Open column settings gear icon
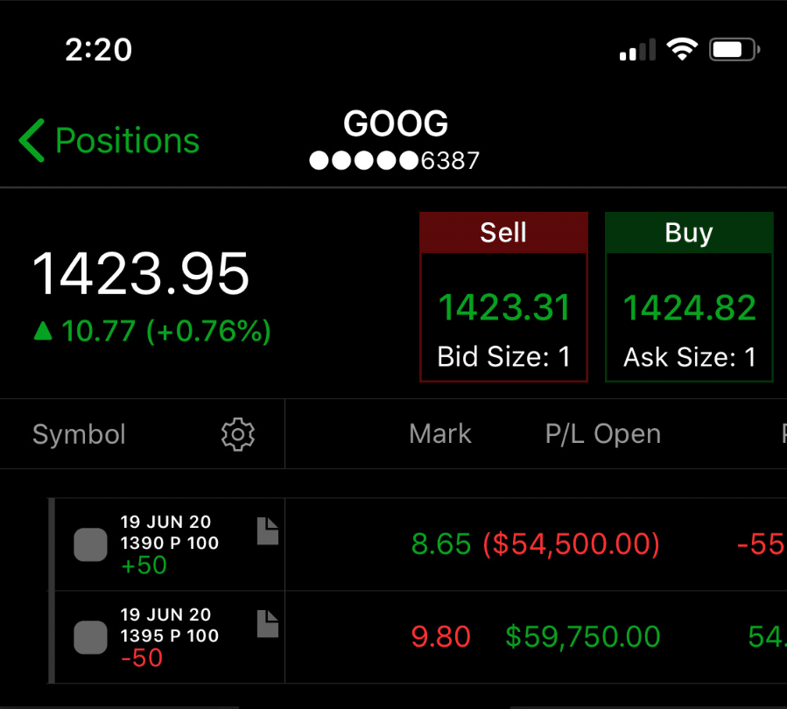 (x=238, y=434)
